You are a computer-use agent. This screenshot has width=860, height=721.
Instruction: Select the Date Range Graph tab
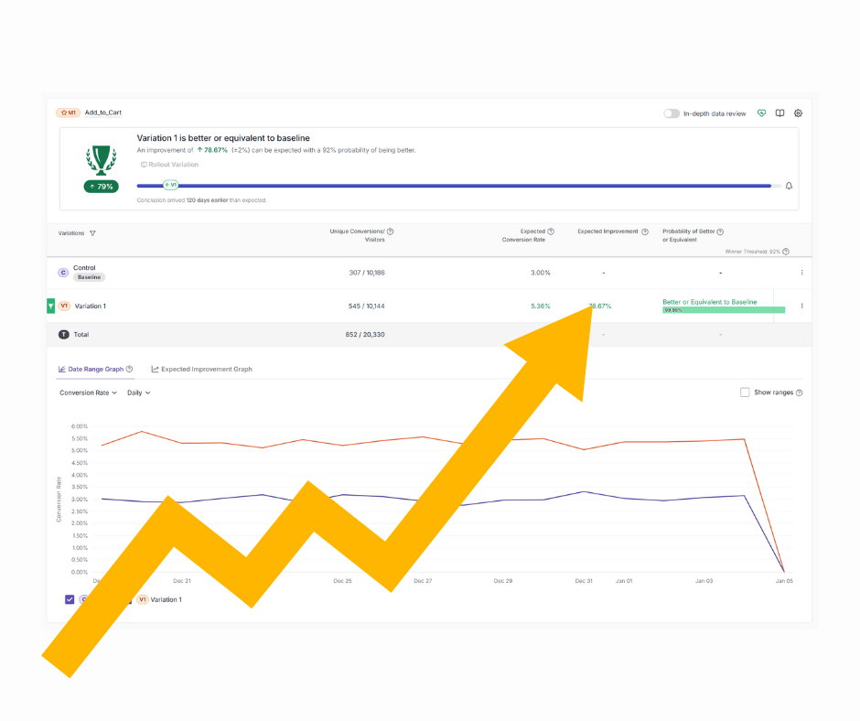[95, 369]
